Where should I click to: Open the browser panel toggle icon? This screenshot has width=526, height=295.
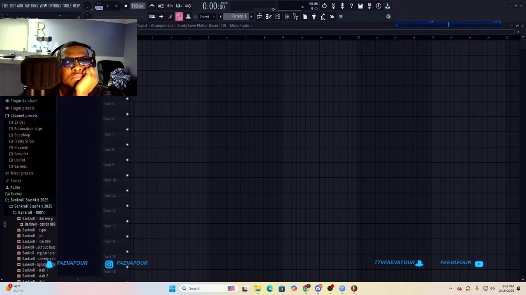point(296,16)
